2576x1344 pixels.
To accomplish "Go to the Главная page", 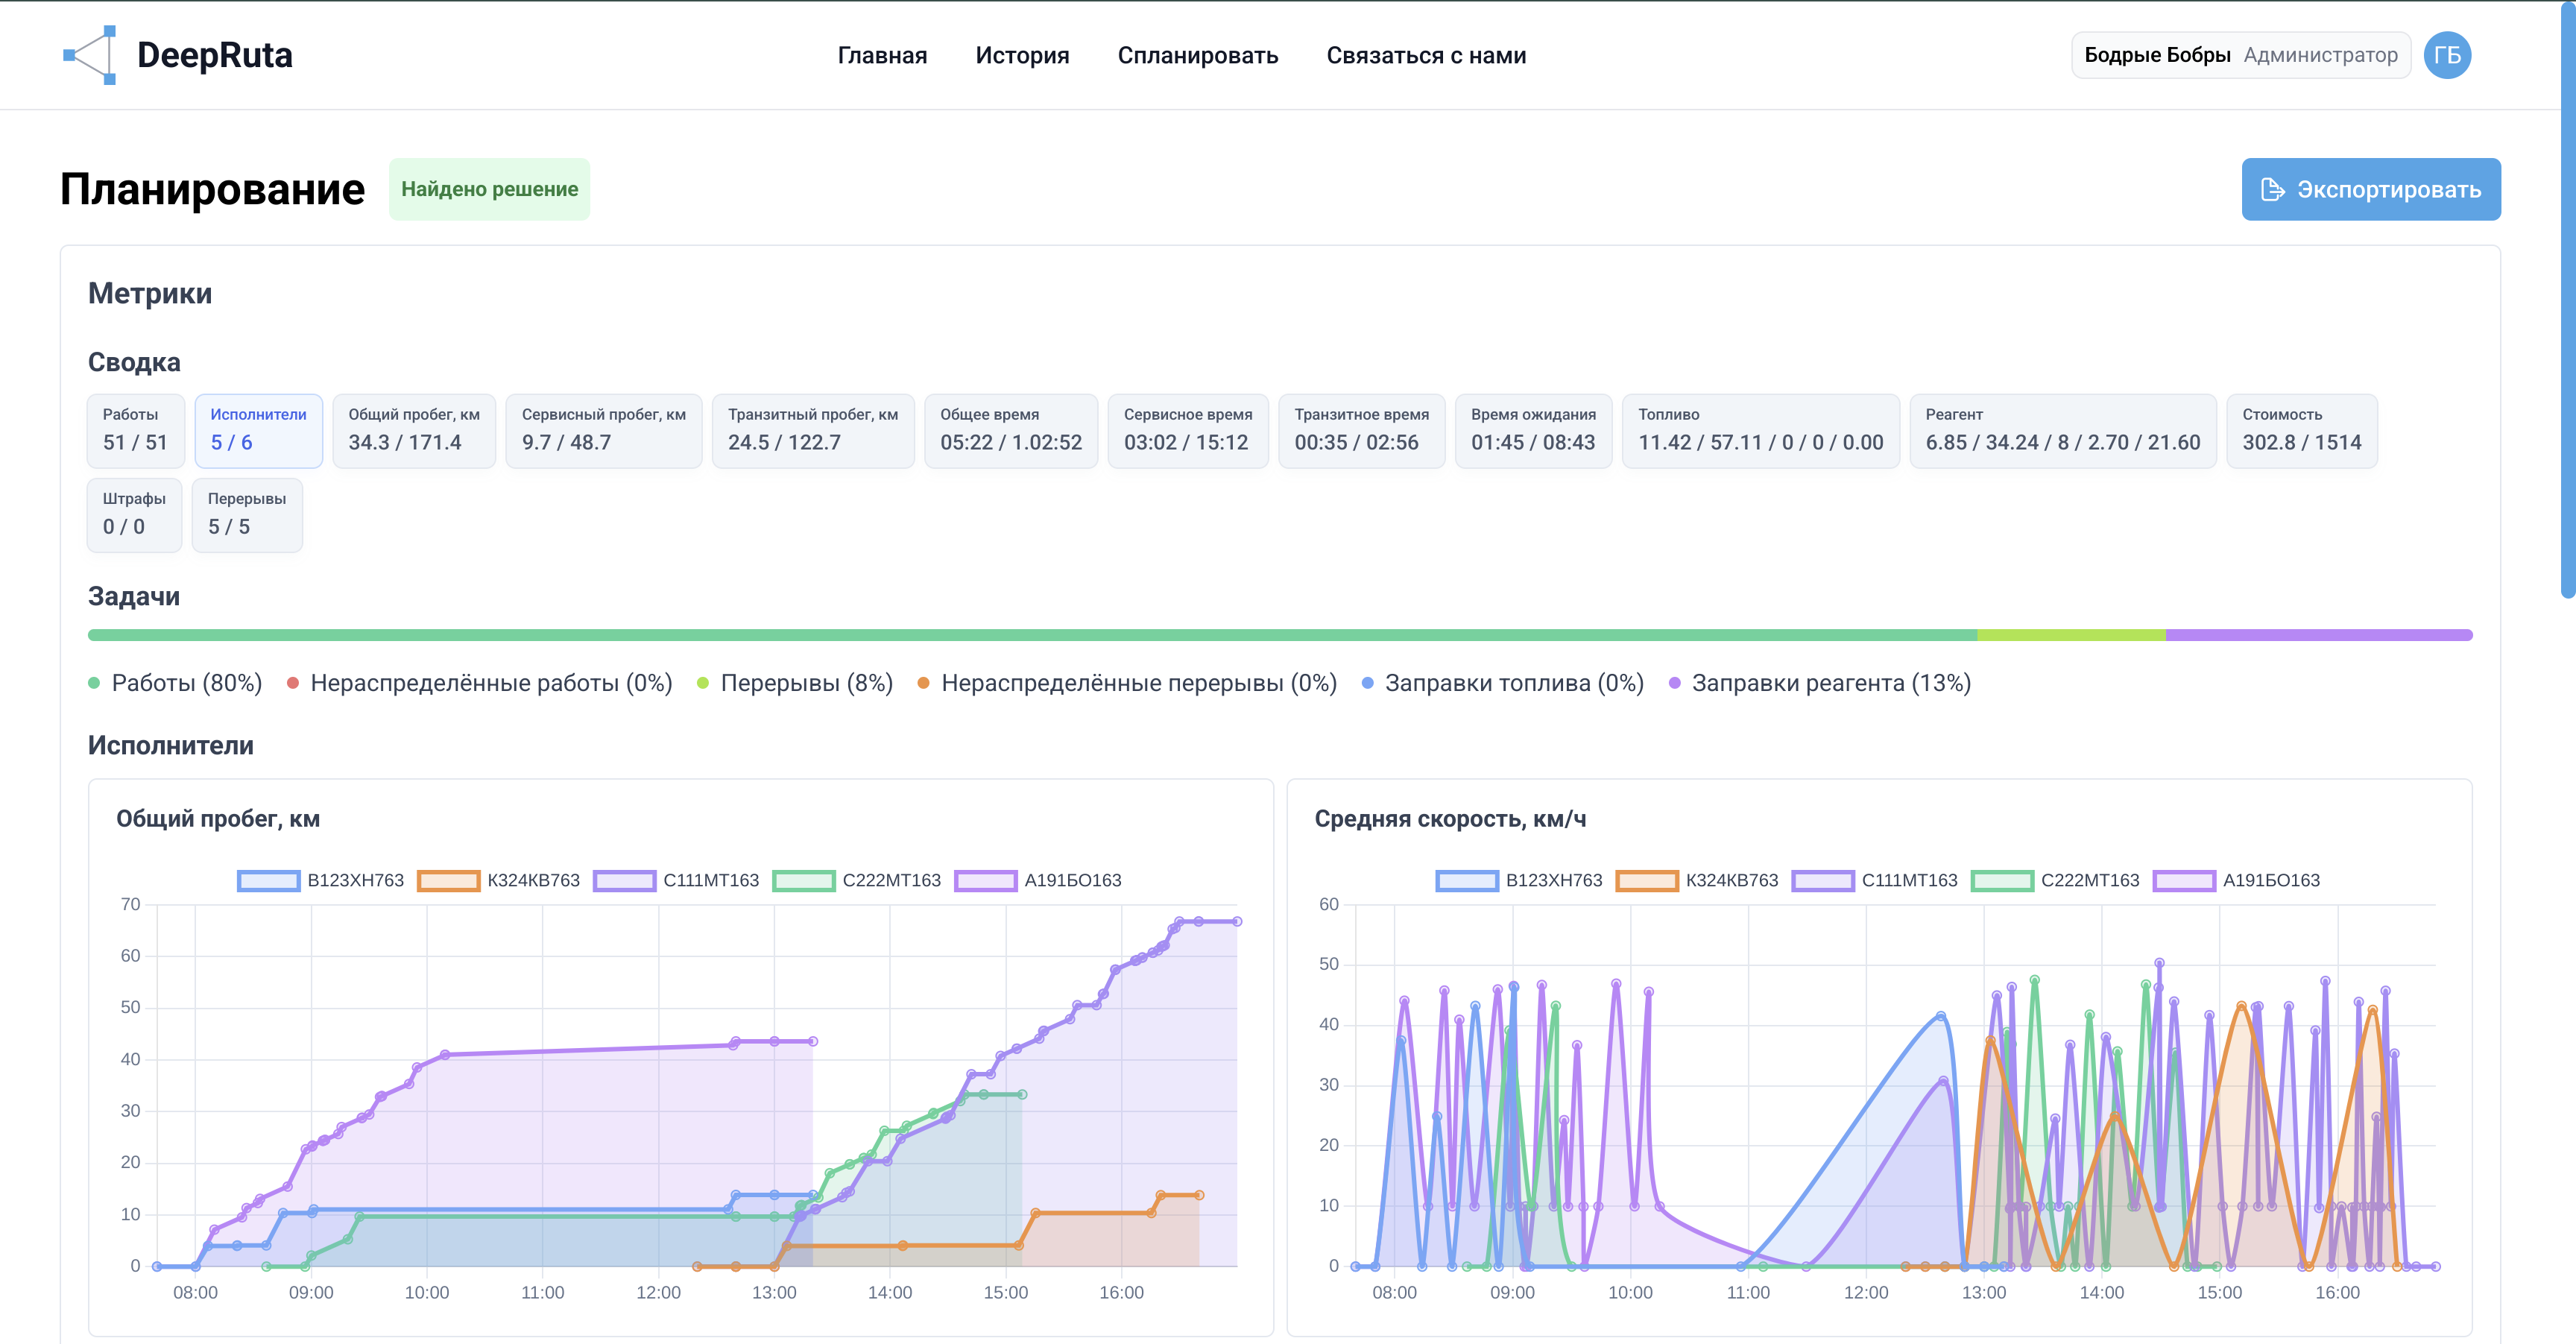I will (x=882, y=55).
